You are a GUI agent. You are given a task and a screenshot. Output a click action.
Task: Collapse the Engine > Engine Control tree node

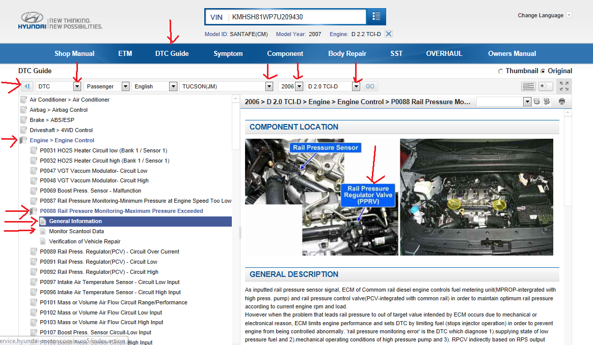pyautogui.click(x=62, y=140)
